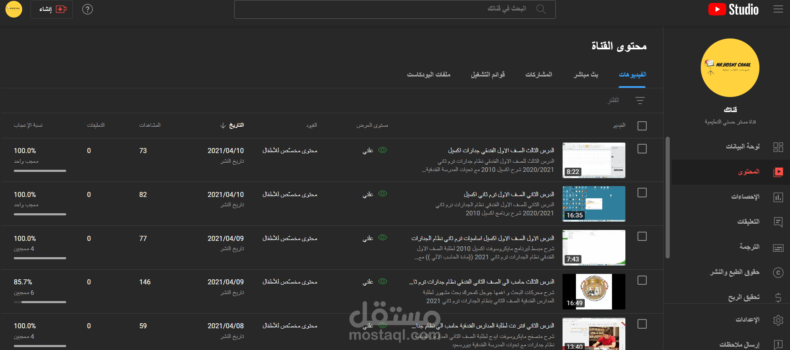Screen dimensions: 790x350
Task: Check the box for the 13:40 video
Action: (x=642, y=324)
